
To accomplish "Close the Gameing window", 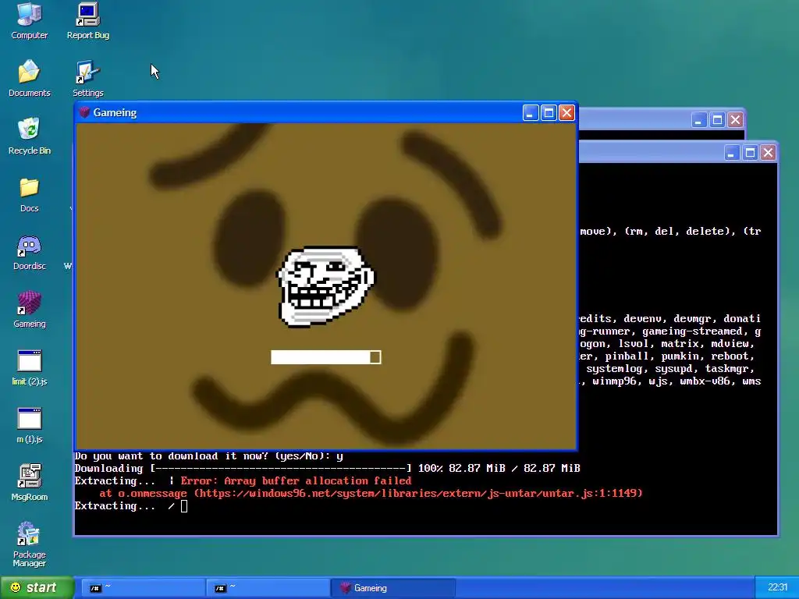I will tap(566, 112).
